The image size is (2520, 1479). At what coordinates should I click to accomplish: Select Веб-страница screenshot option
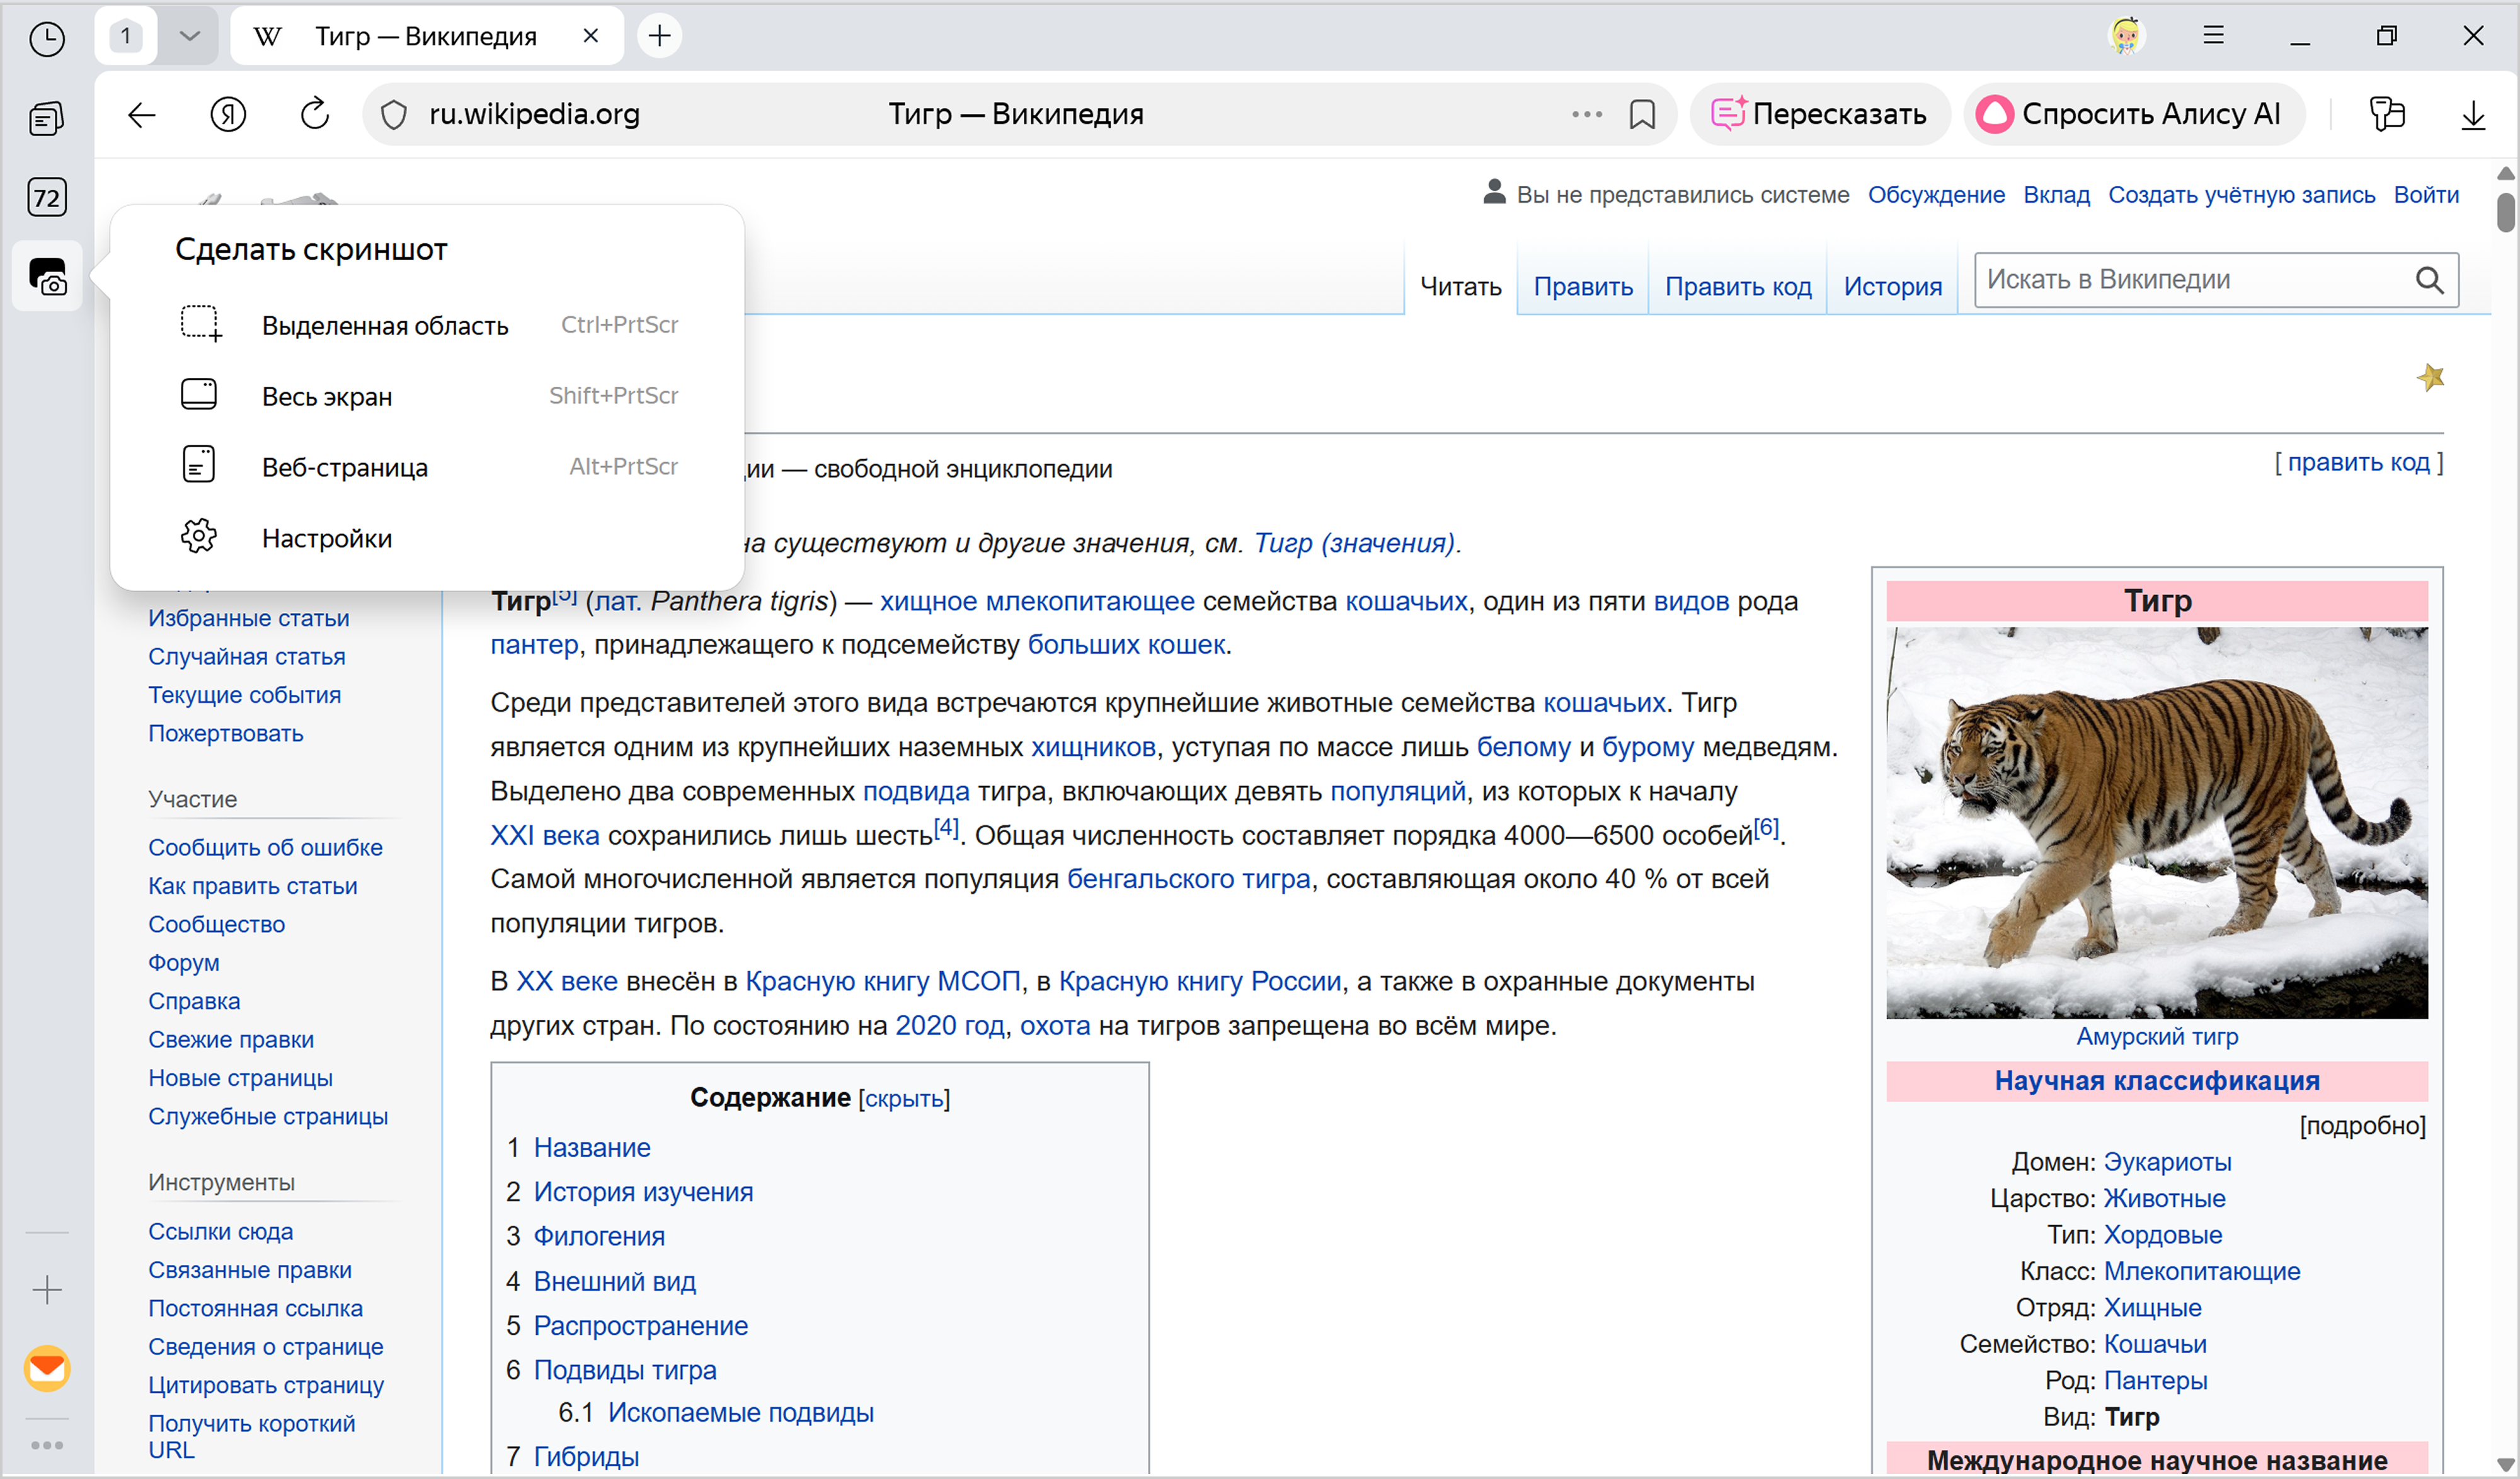[345, 467]
